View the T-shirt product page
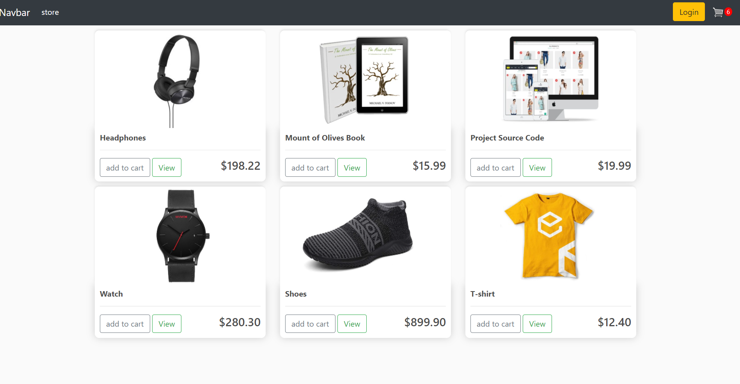This screenshot has height=384, width=740. (x=537, y=324)
